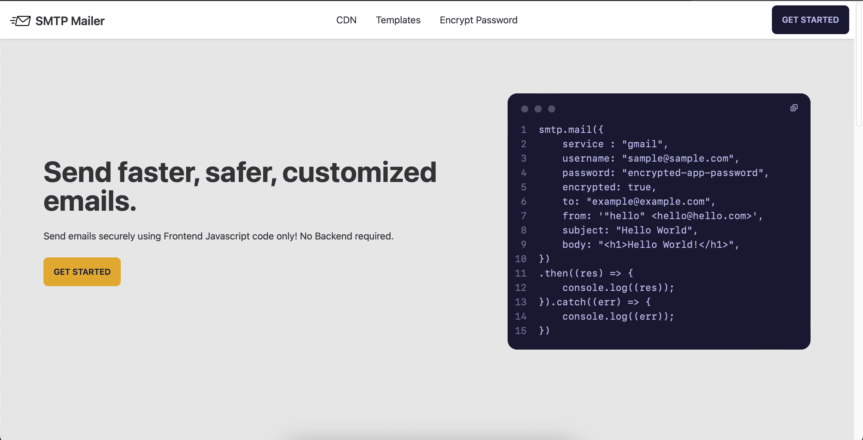
Task: Click code line "encrypted: true,"
Action: coord(609,187)
